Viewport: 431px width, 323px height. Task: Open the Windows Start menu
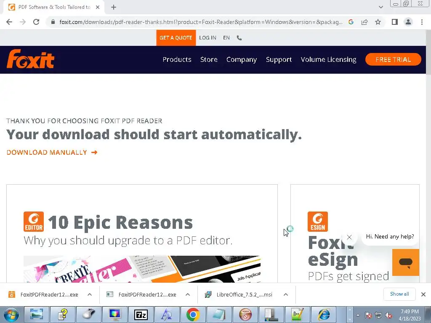pos(11,315)
